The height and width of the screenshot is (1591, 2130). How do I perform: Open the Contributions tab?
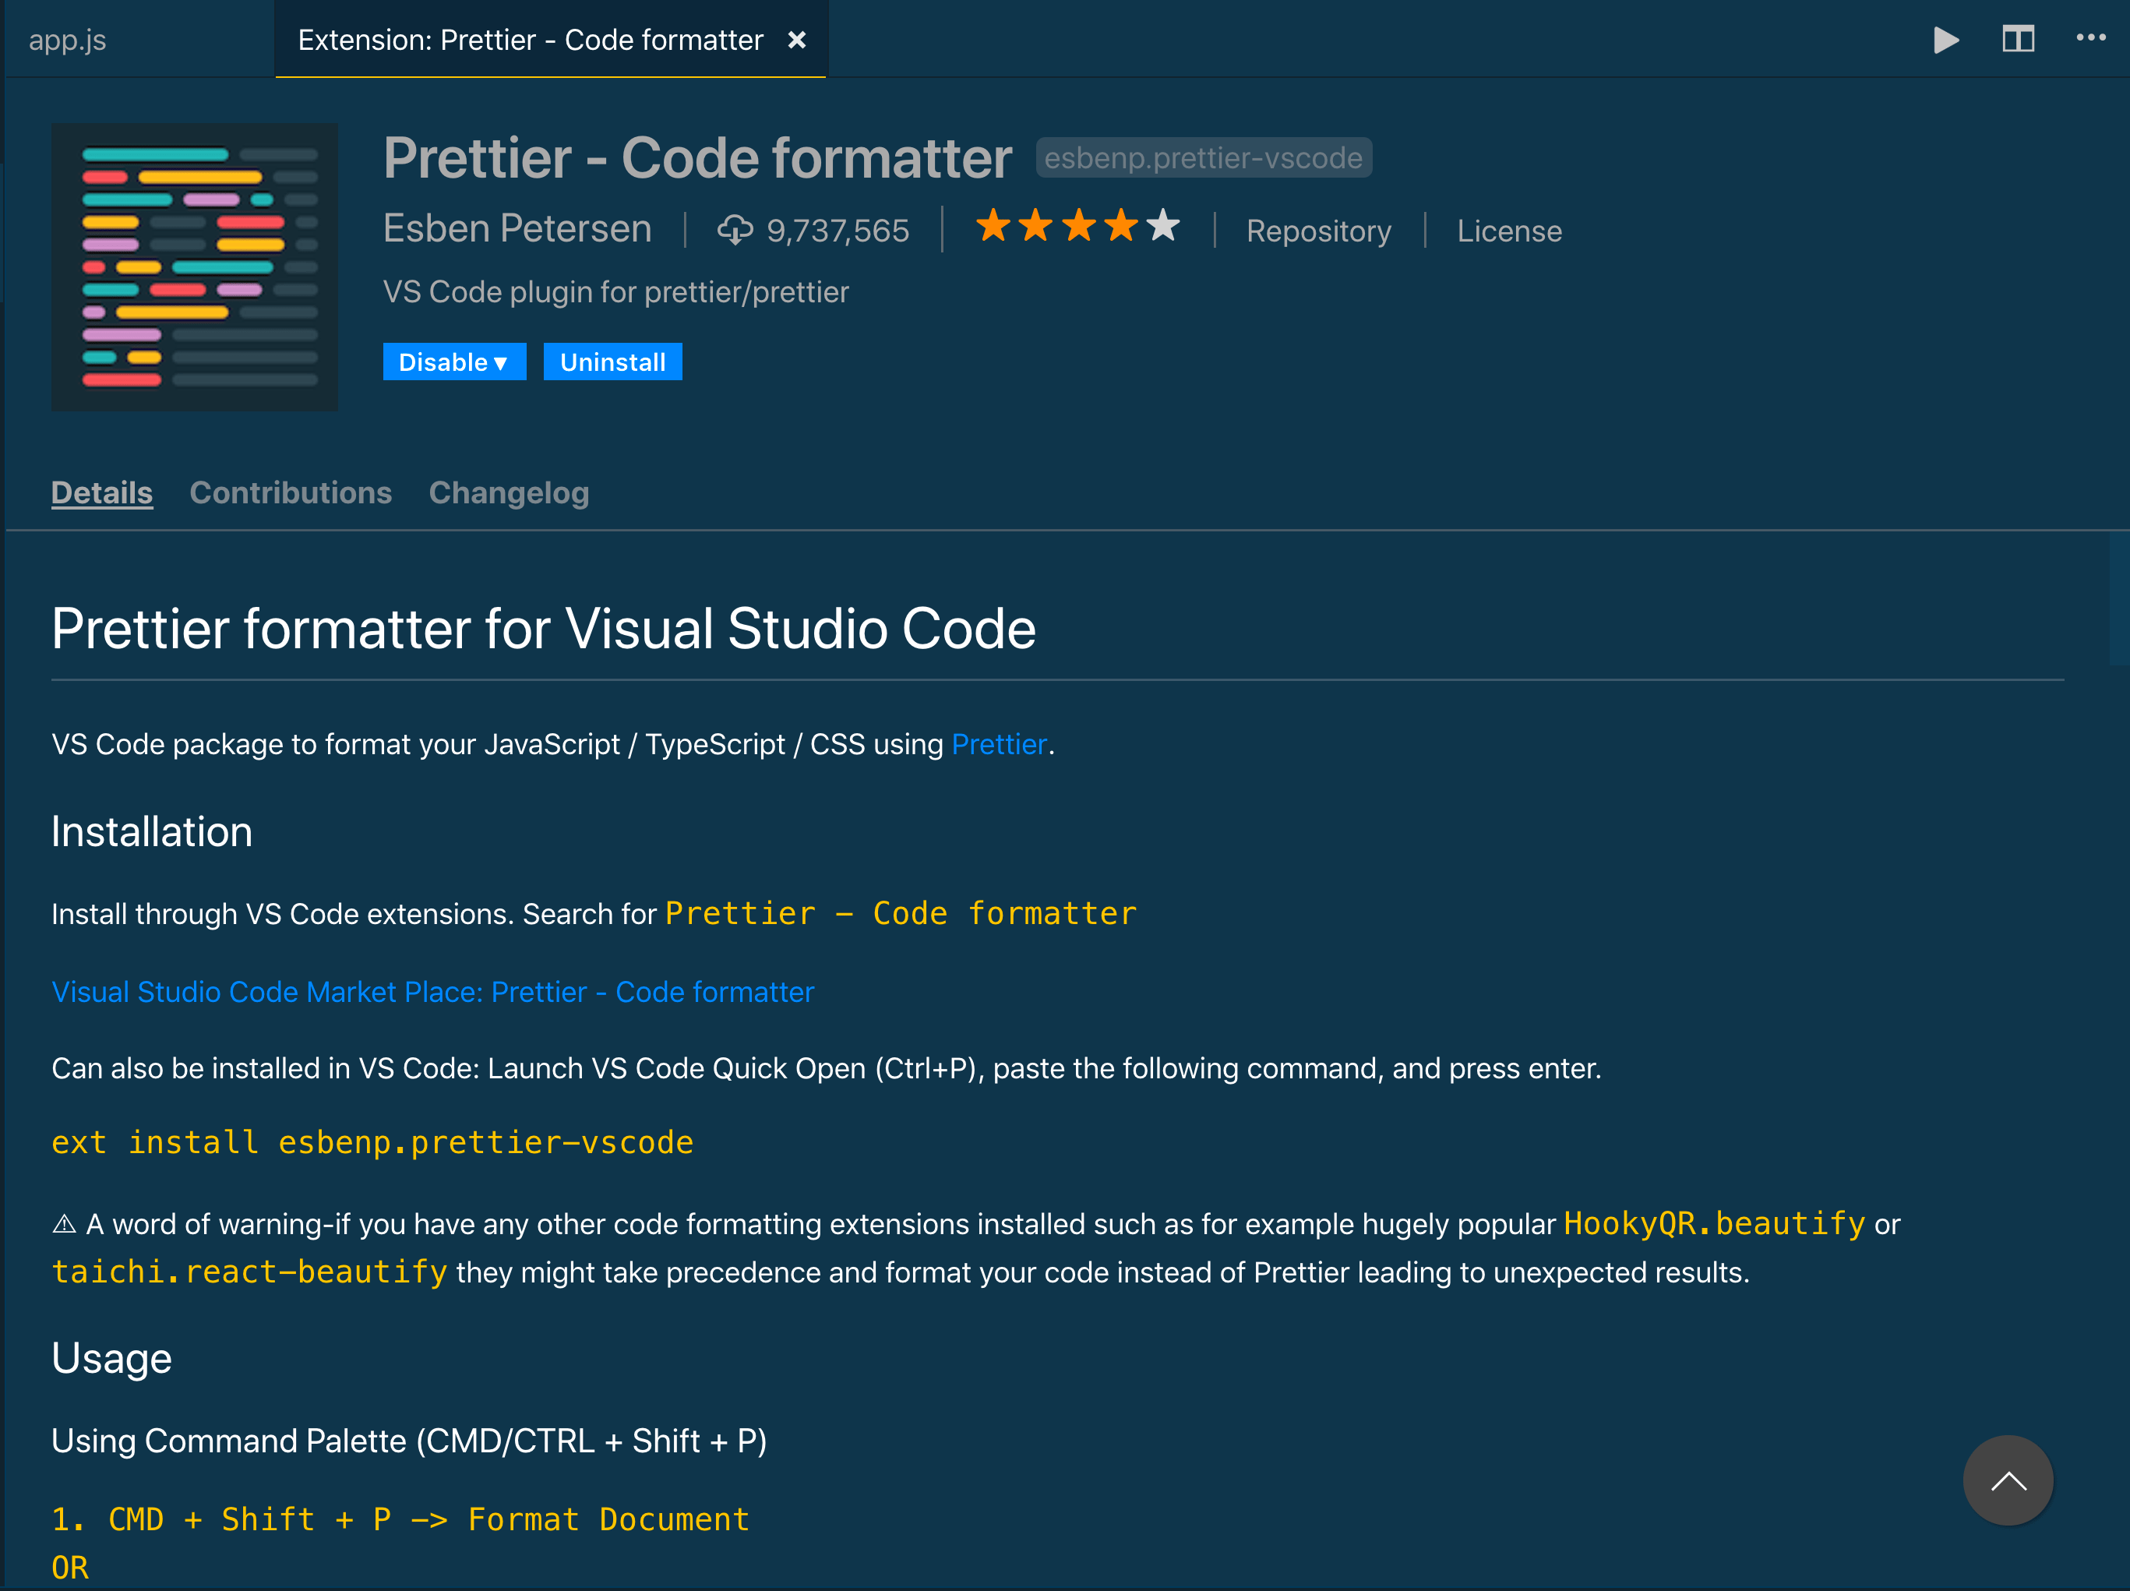[290, 492]
